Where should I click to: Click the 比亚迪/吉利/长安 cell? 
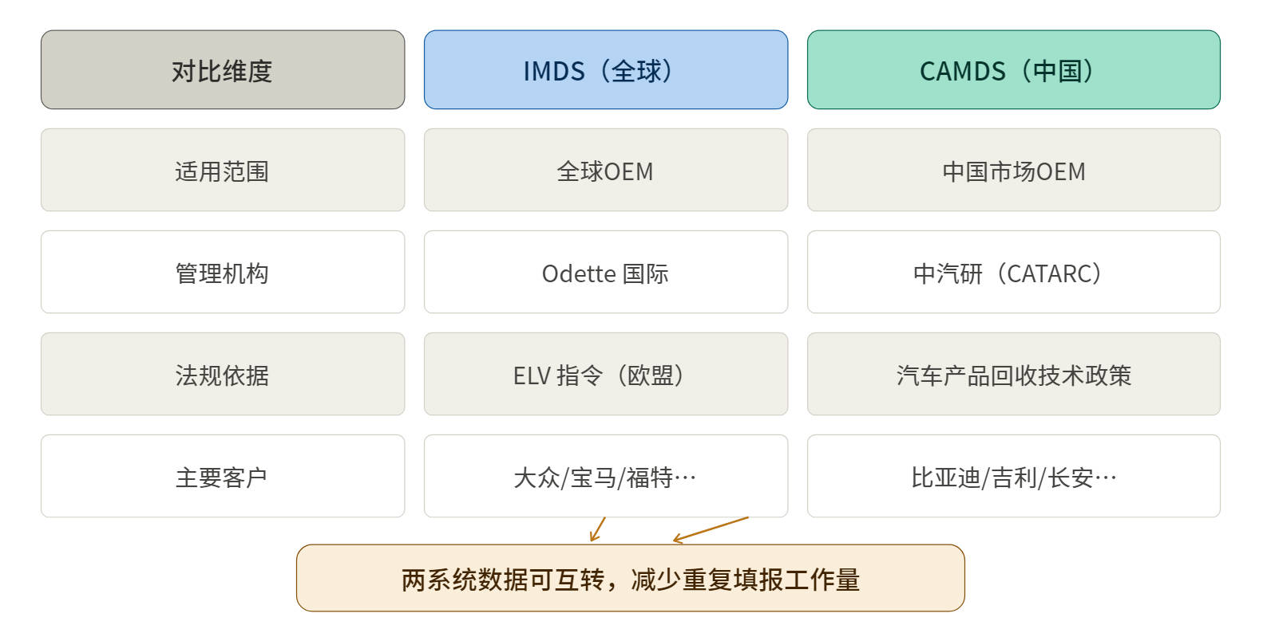click(x=1014, y=476)
